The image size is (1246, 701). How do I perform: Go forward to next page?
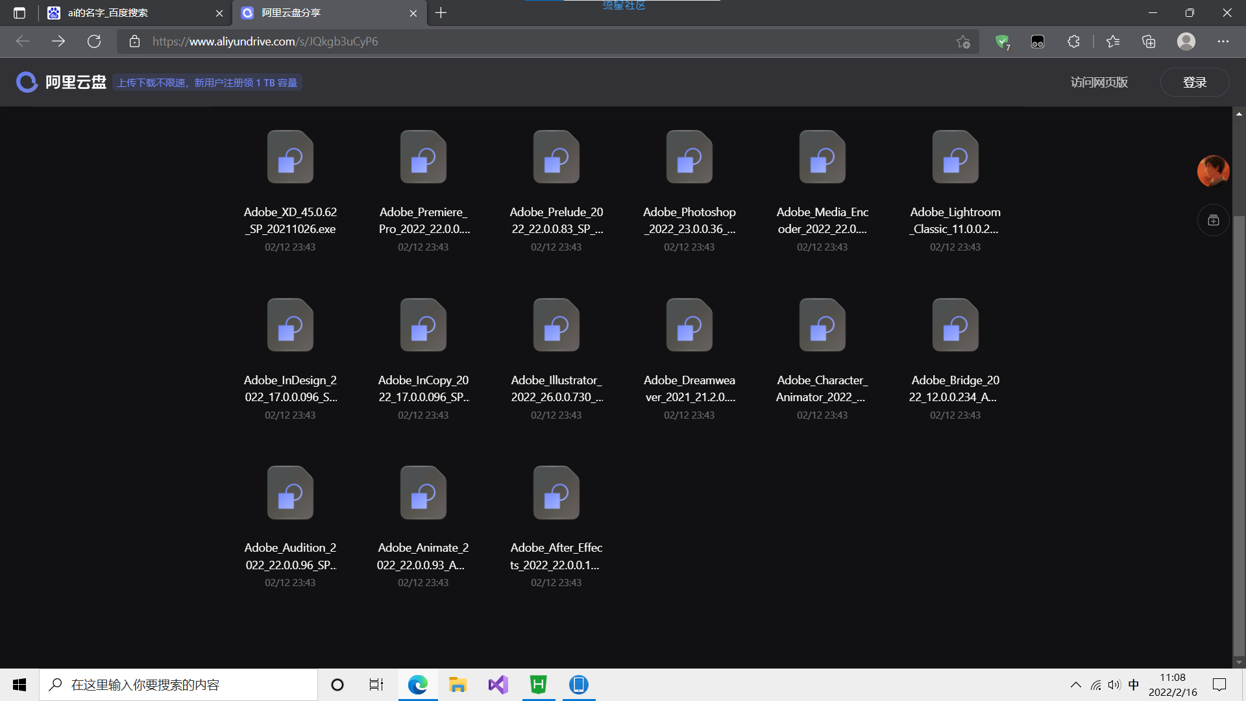point(58,42)
